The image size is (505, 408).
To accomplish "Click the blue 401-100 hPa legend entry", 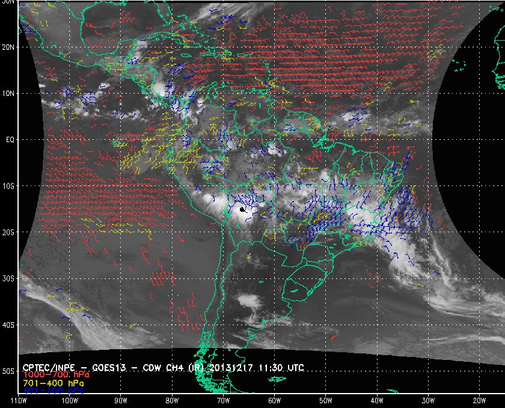I will (x=54, y=391).
